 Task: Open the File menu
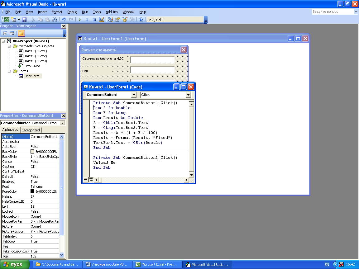8,12
